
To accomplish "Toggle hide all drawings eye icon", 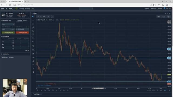I will [x=33, y=65].
